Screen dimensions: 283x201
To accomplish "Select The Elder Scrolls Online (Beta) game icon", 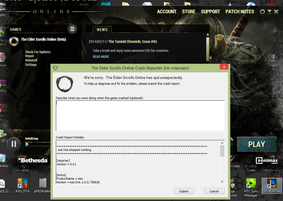I will pos(14,41).
